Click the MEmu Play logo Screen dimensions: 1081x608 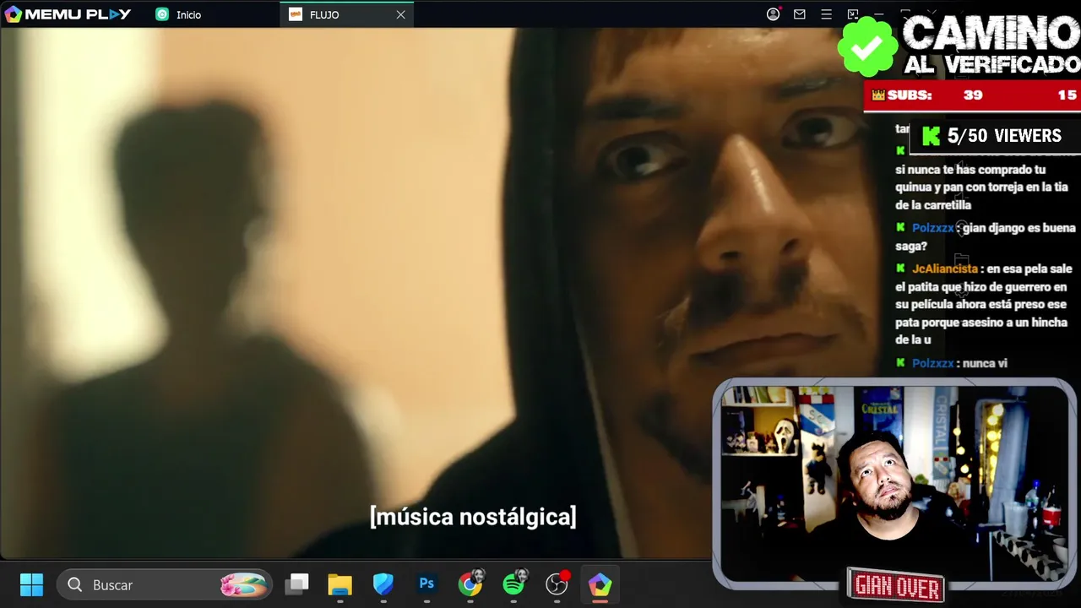(x=68, y=14)
